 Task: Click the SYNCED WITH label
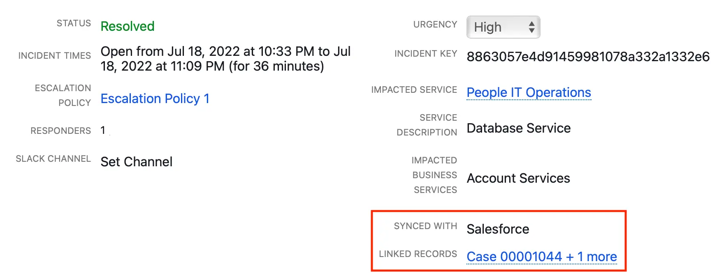(x=425, y=226)
